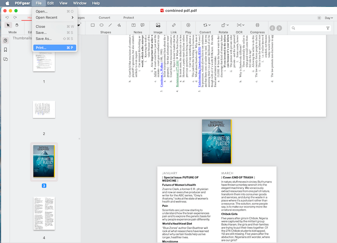Switch to the Convert ribbon tab
This screenshot has height=243, width=337.
[104, 18]
